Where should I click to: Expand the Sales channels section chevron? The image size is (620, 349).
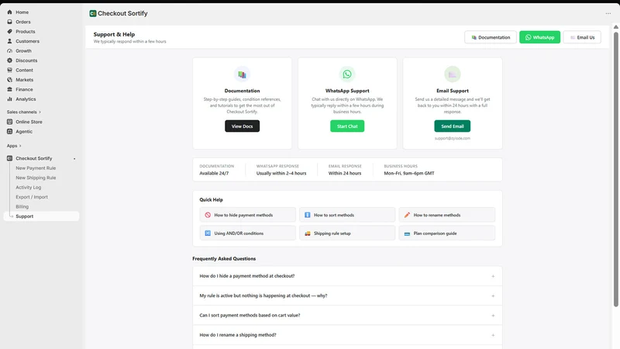pos(40,112)
